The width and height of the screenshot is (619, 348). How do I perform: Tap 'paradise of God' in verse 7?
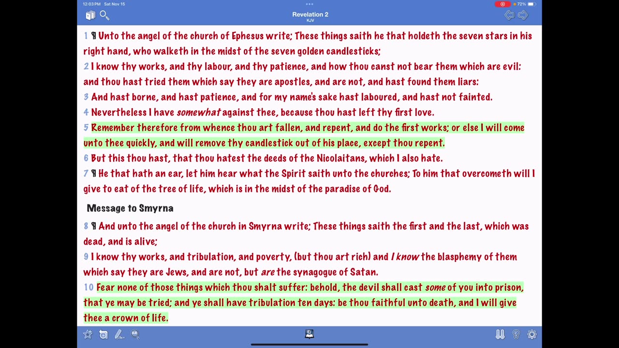(x=358, y=189)
